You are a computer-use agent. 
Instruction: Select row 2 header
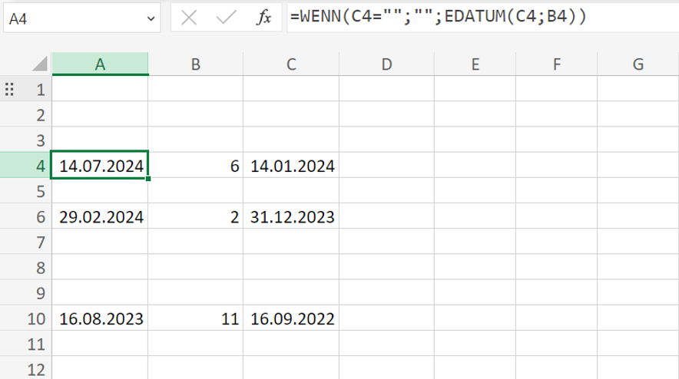26,114
